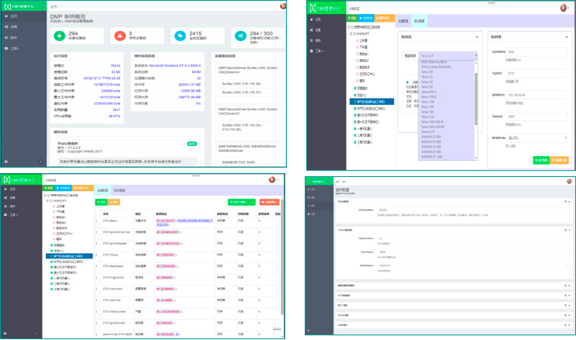The image size is (576, 340).
Task: Check the select-all checkbox in variable table header
Action: (97, 213)
